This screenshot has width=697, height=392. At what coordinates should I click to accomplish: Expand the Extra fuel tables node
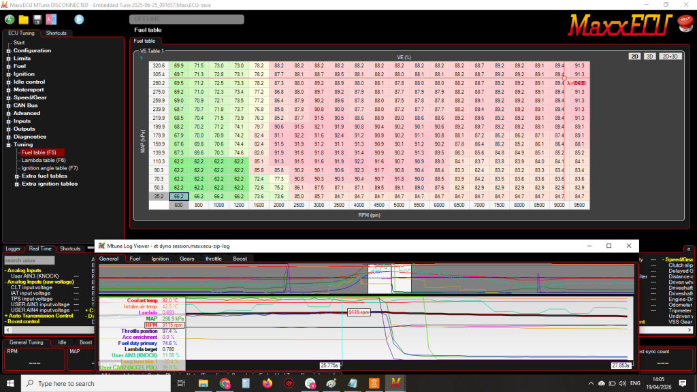(16, 176)
